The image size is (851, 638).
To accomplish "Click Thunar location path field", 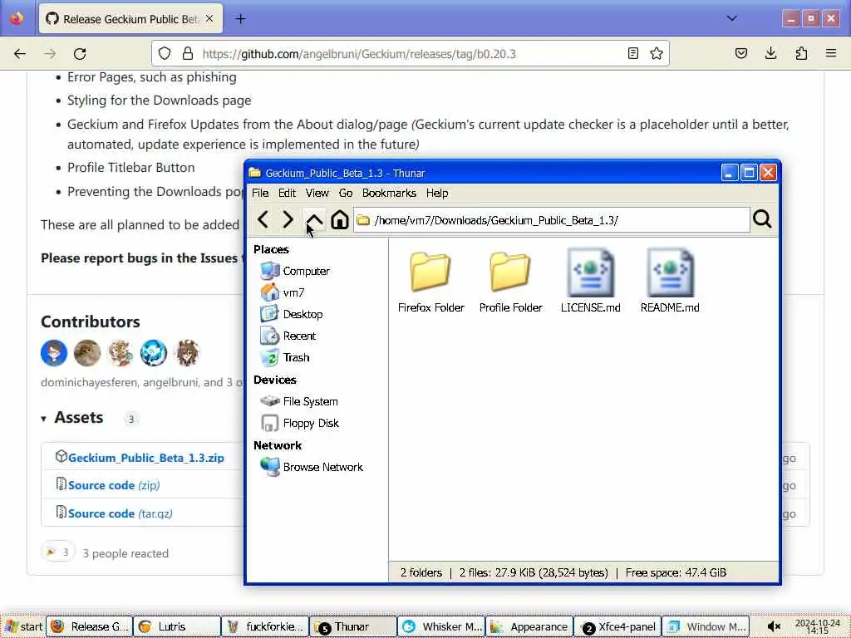I will click(x=552, y=219).
